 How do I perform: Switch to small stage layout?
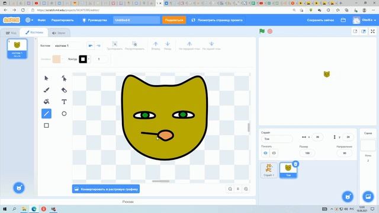(355, 31)
